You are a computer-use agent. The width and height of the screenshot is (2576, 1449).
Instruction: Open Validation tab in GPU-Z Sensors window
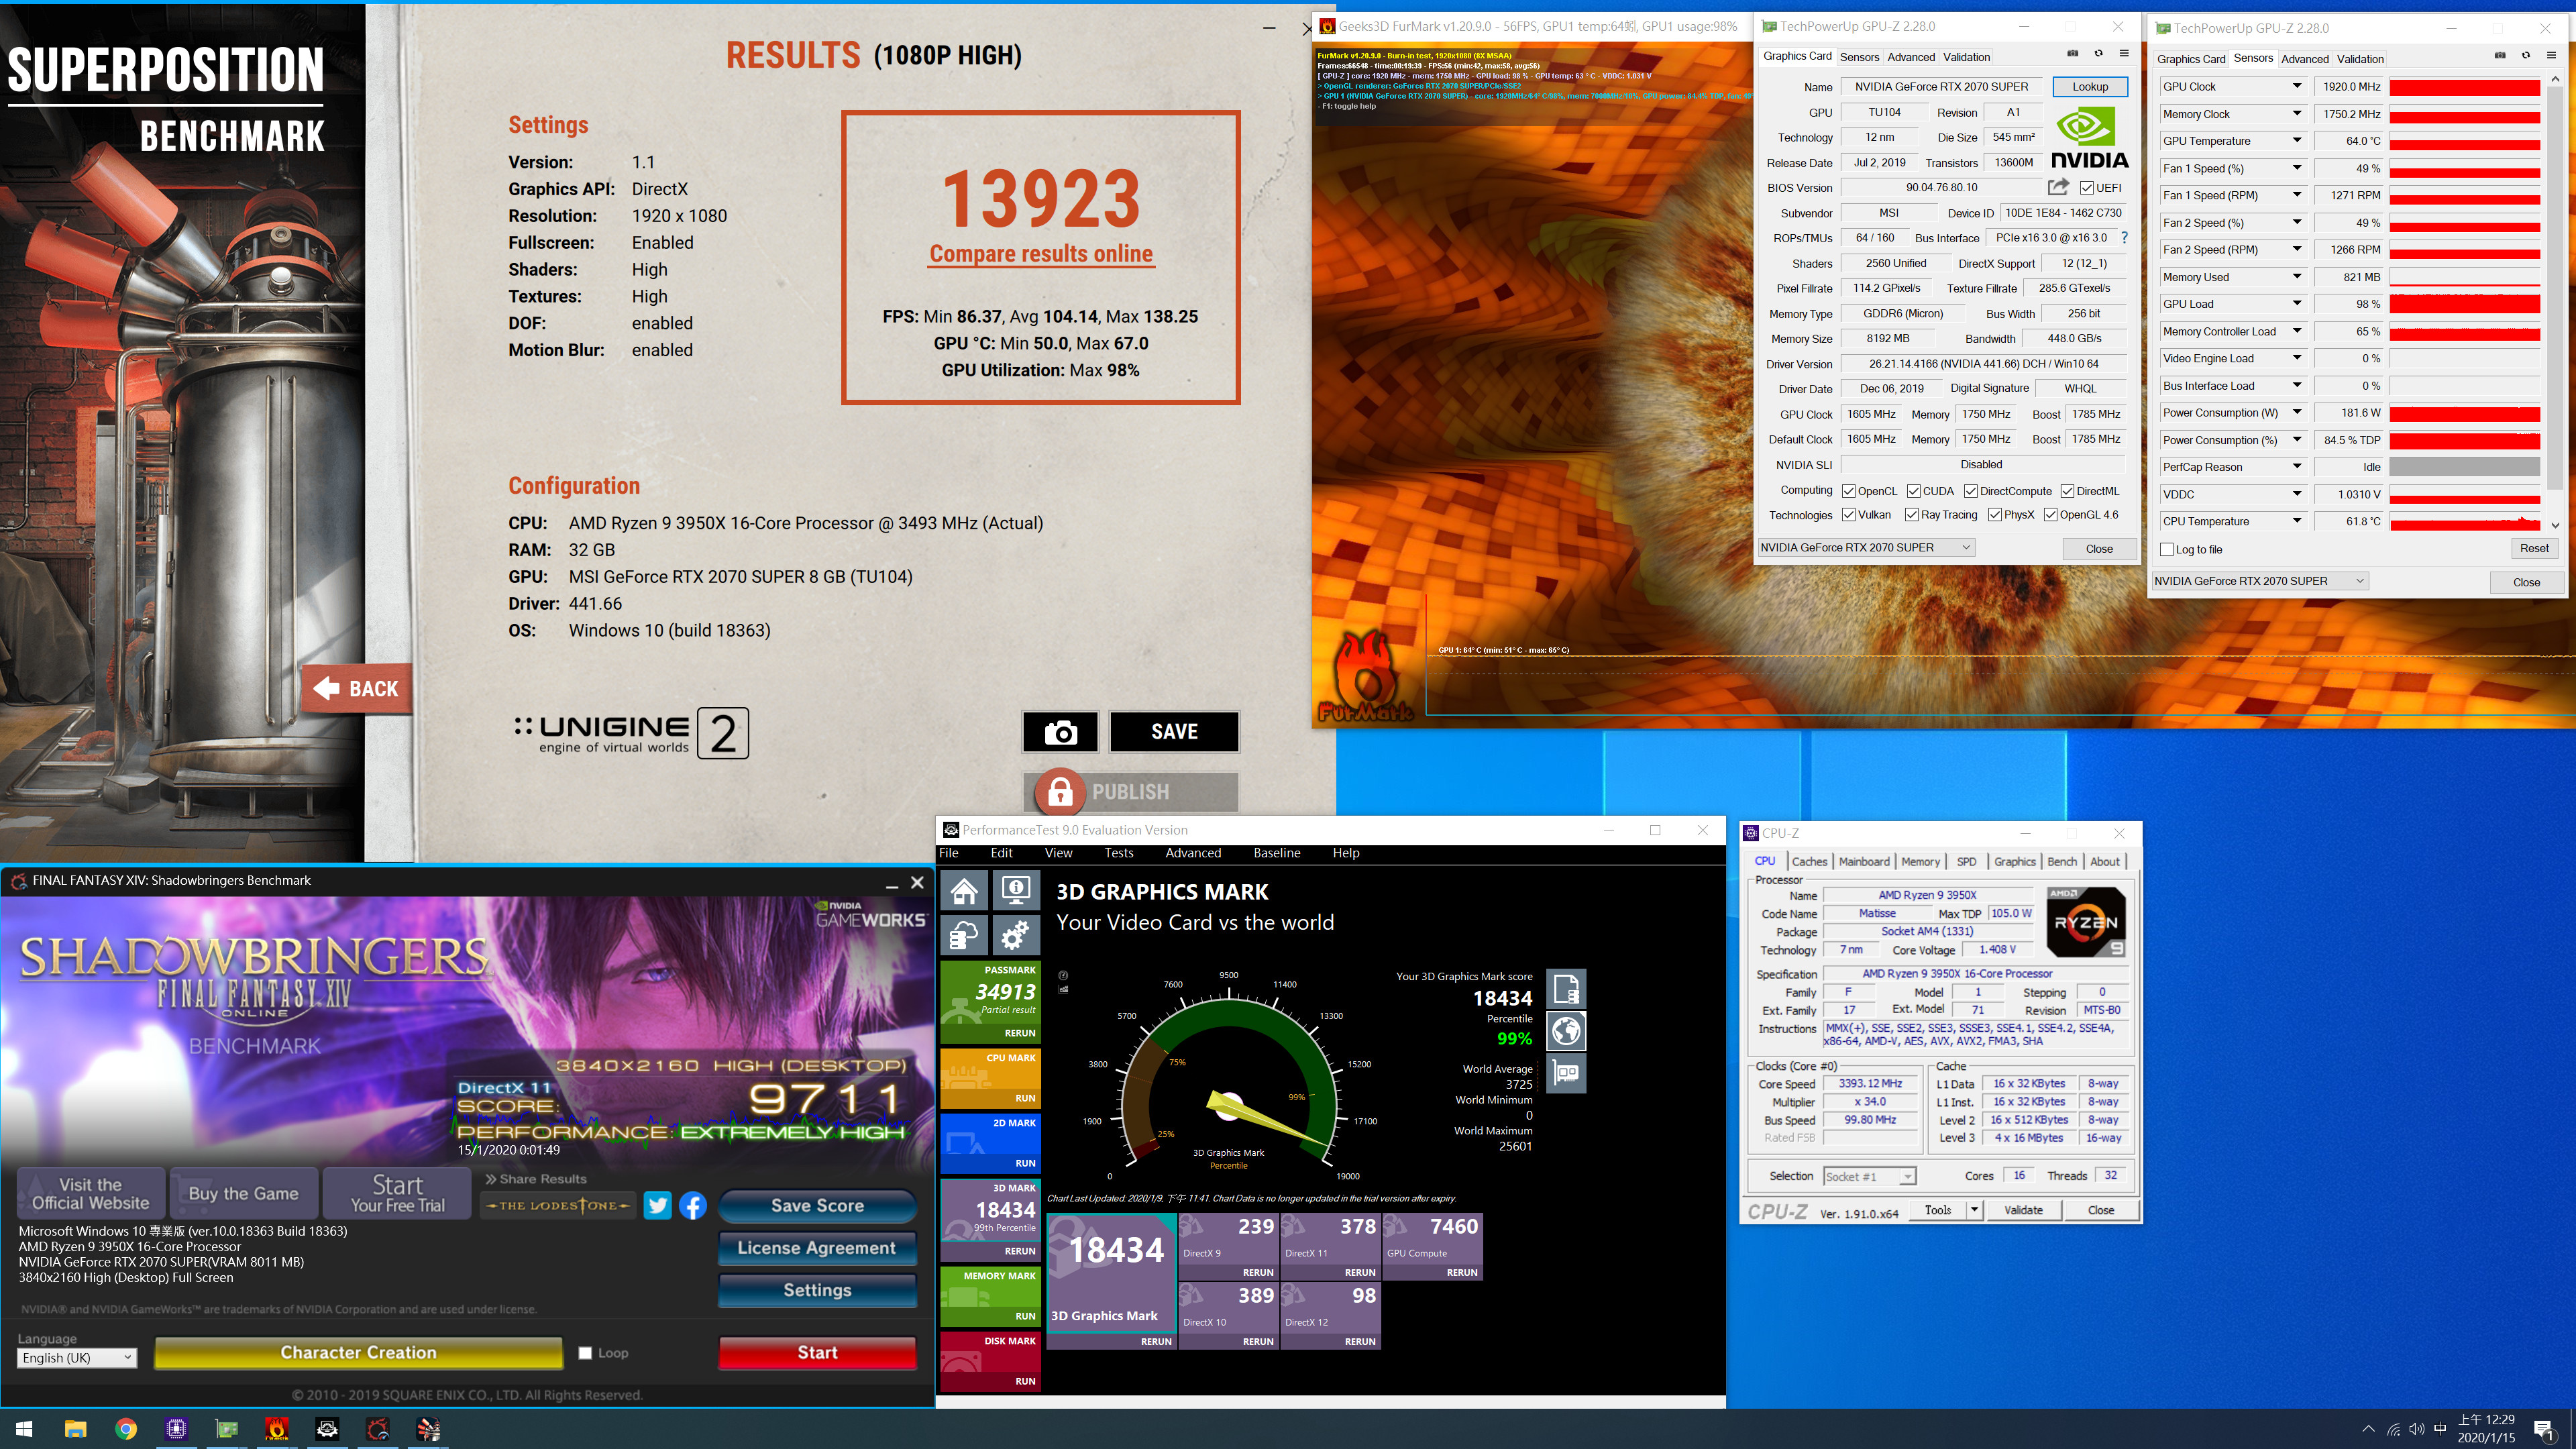2360,59
